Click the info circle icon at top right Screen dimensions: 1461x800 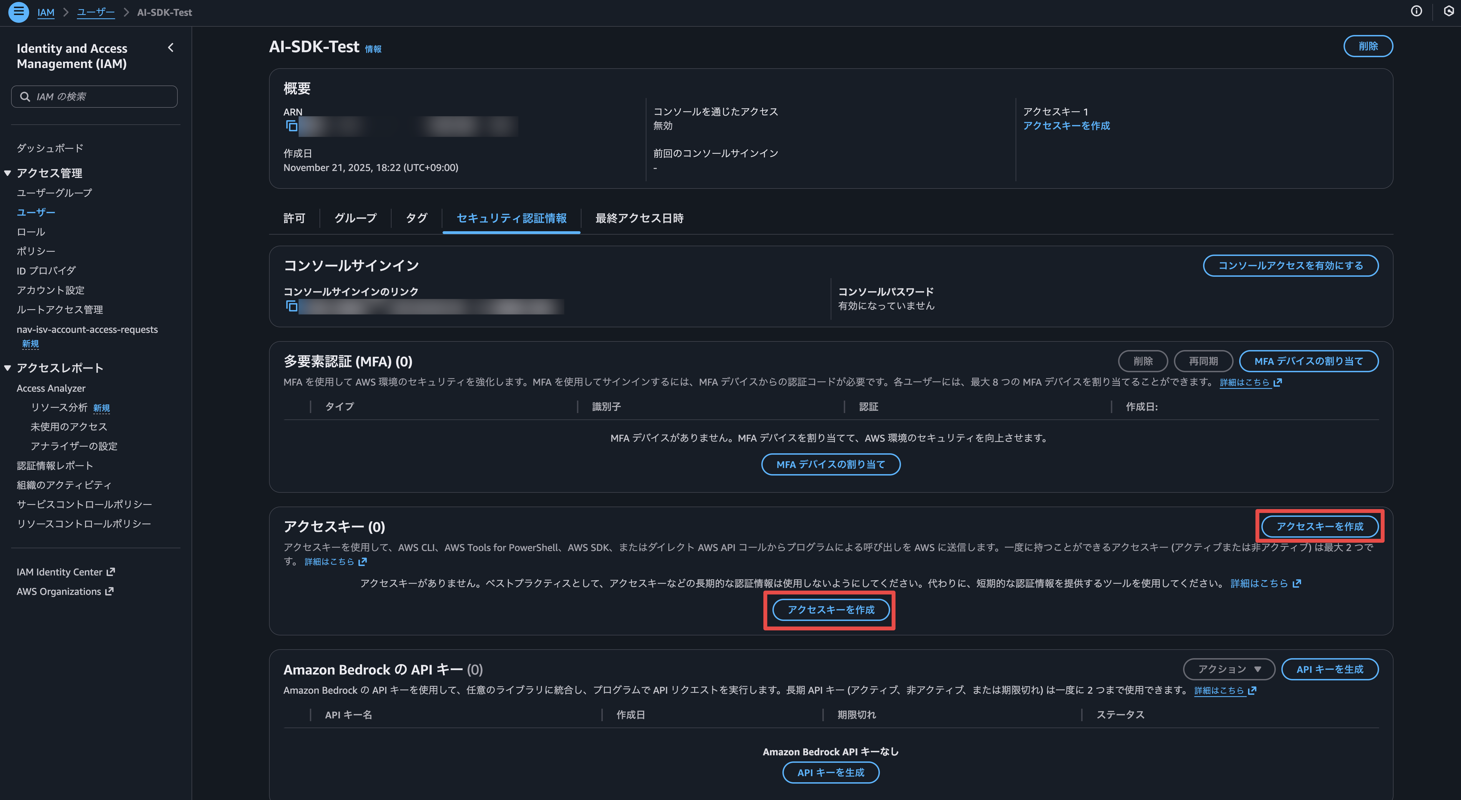point(1416,11)
